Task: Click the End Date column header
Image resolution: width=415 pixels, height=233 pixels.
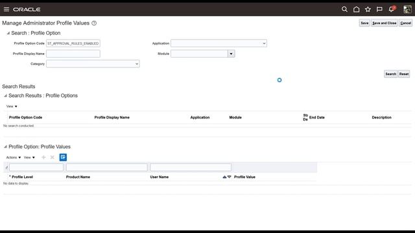Action: point(317,118)
